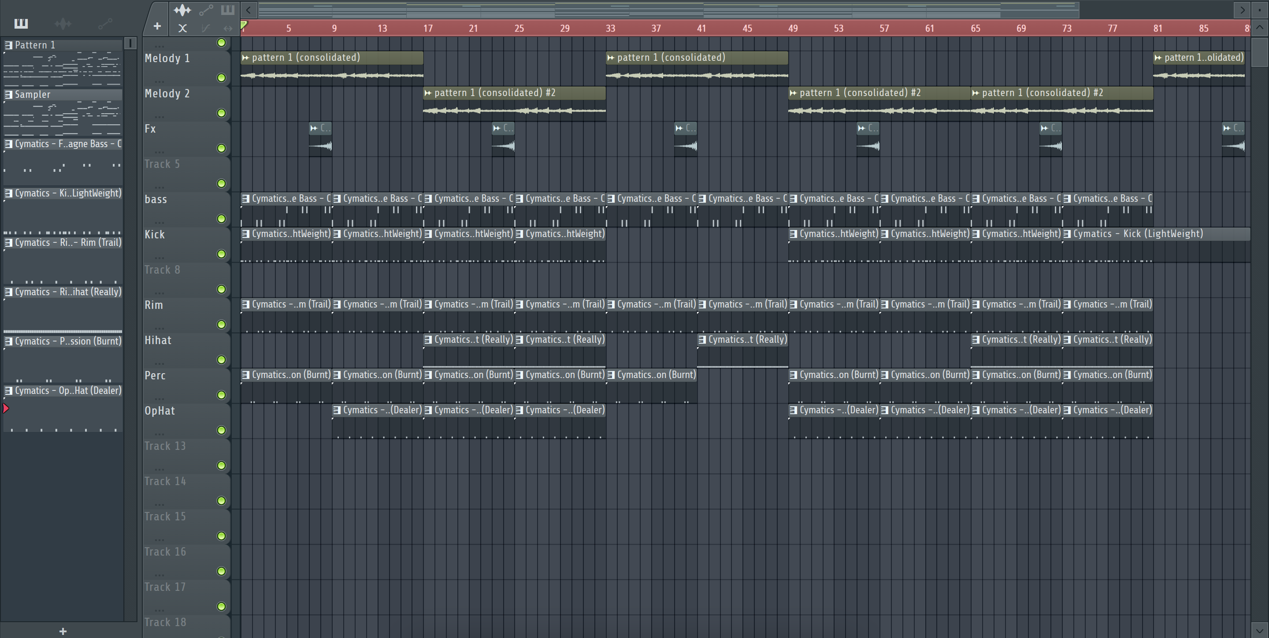Open Melody 1 first consolidated clip menu
The height and width of the screenshot is (638, 1269).
245,58
